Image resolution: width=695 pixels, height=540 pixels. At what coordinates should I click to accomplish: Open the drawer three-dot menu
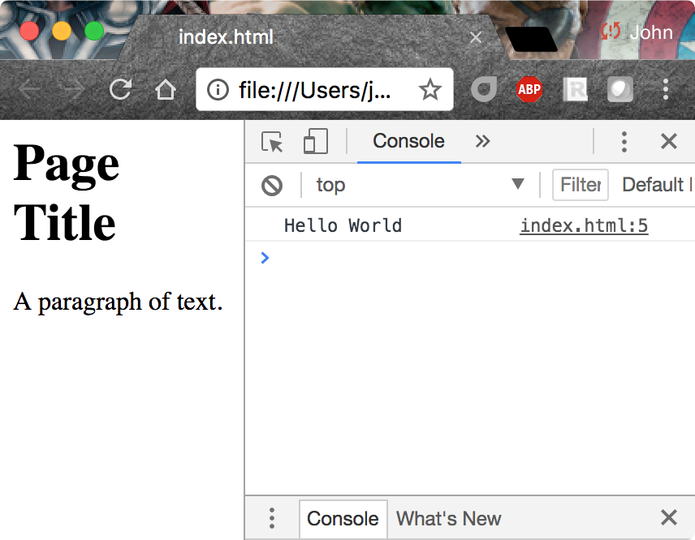pos(272,519)
